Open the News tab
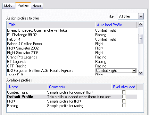150x115 pixels. coord(37,6)
